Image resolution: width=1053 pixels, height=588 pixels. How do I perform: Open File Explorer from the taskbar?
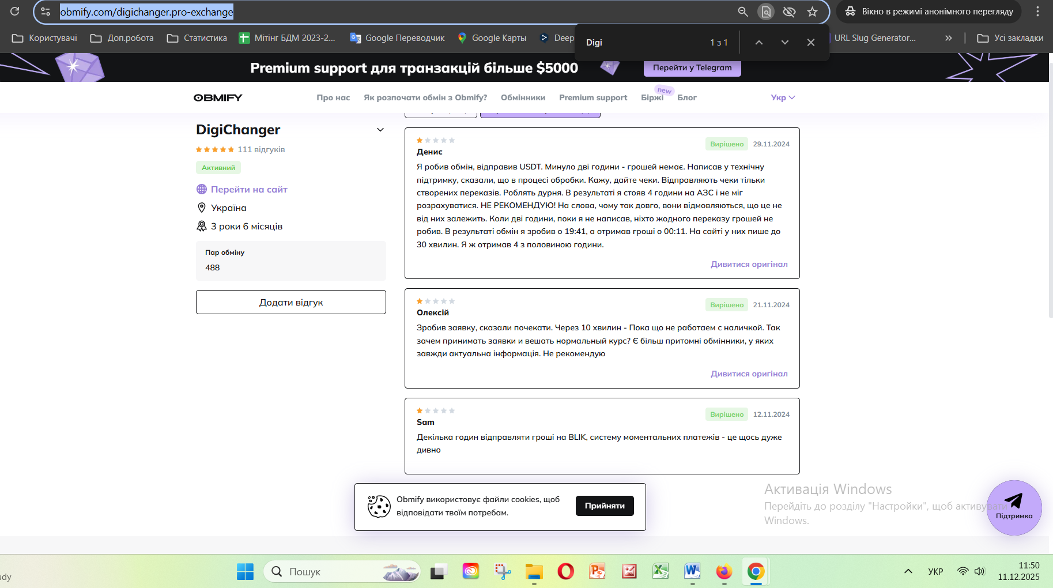pyautogui.click(x=534, y=572)
